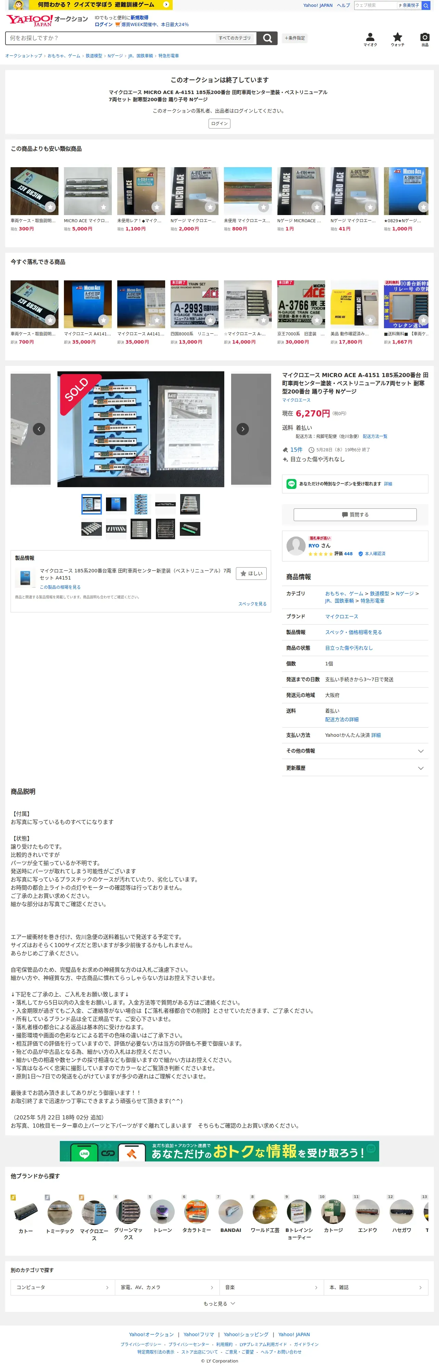Toggle watch star on 14,000円 item

pos(263,320)
